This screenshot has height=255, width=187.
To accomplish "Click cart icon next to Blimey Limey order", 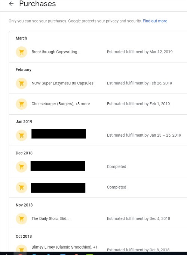I will click(21, 249).
